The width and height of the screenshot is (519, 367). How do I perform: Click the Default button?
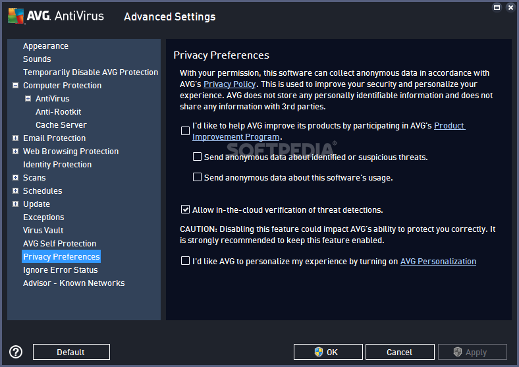click(x=71, y=352)
